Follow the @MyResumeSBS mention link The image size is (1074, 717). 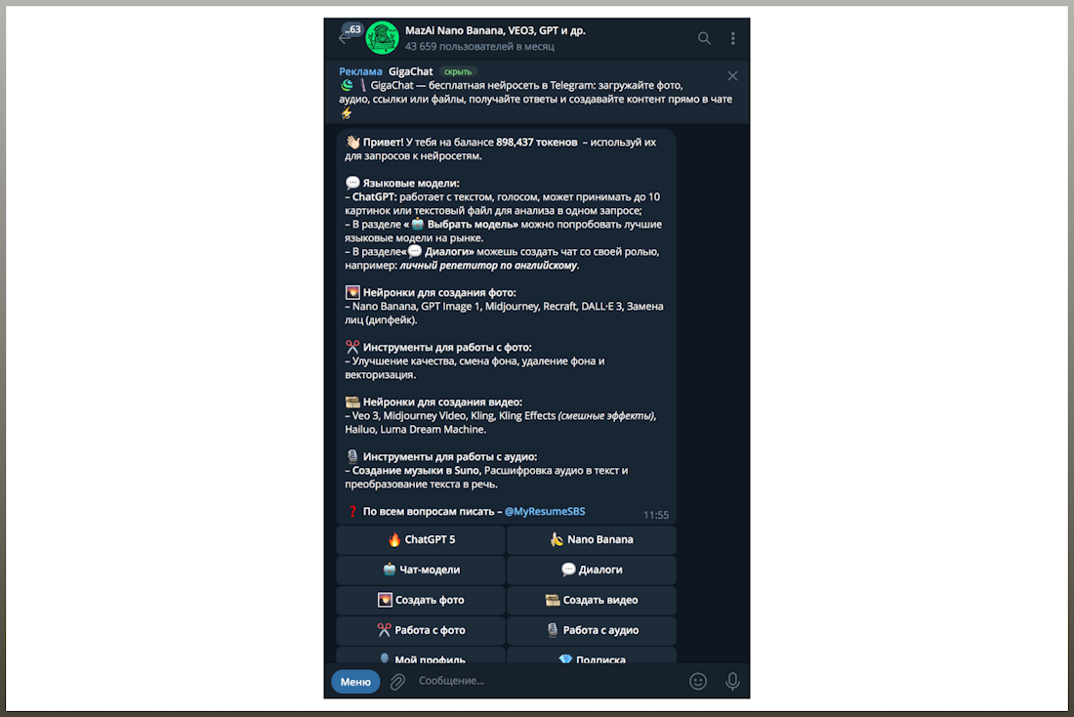(x=545, y=511)
